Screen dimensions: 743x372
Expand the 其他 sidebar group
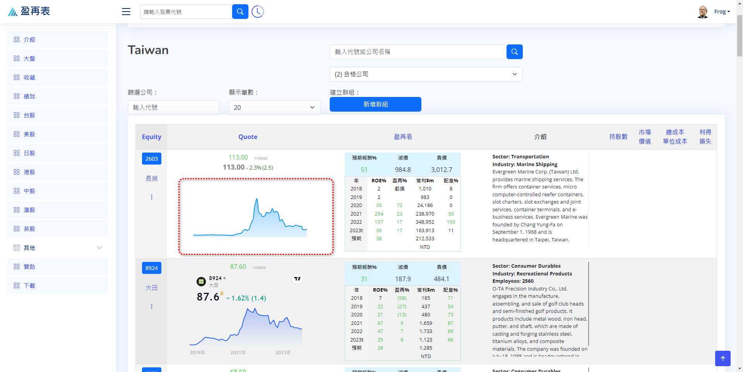click(x=58, y=248)
